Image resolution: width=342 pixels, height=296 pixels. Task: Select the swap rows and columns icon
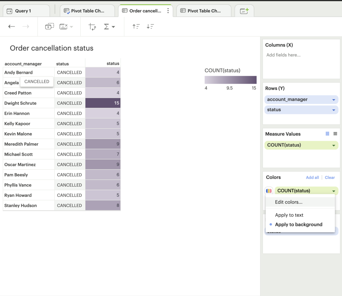pos(93,27)
